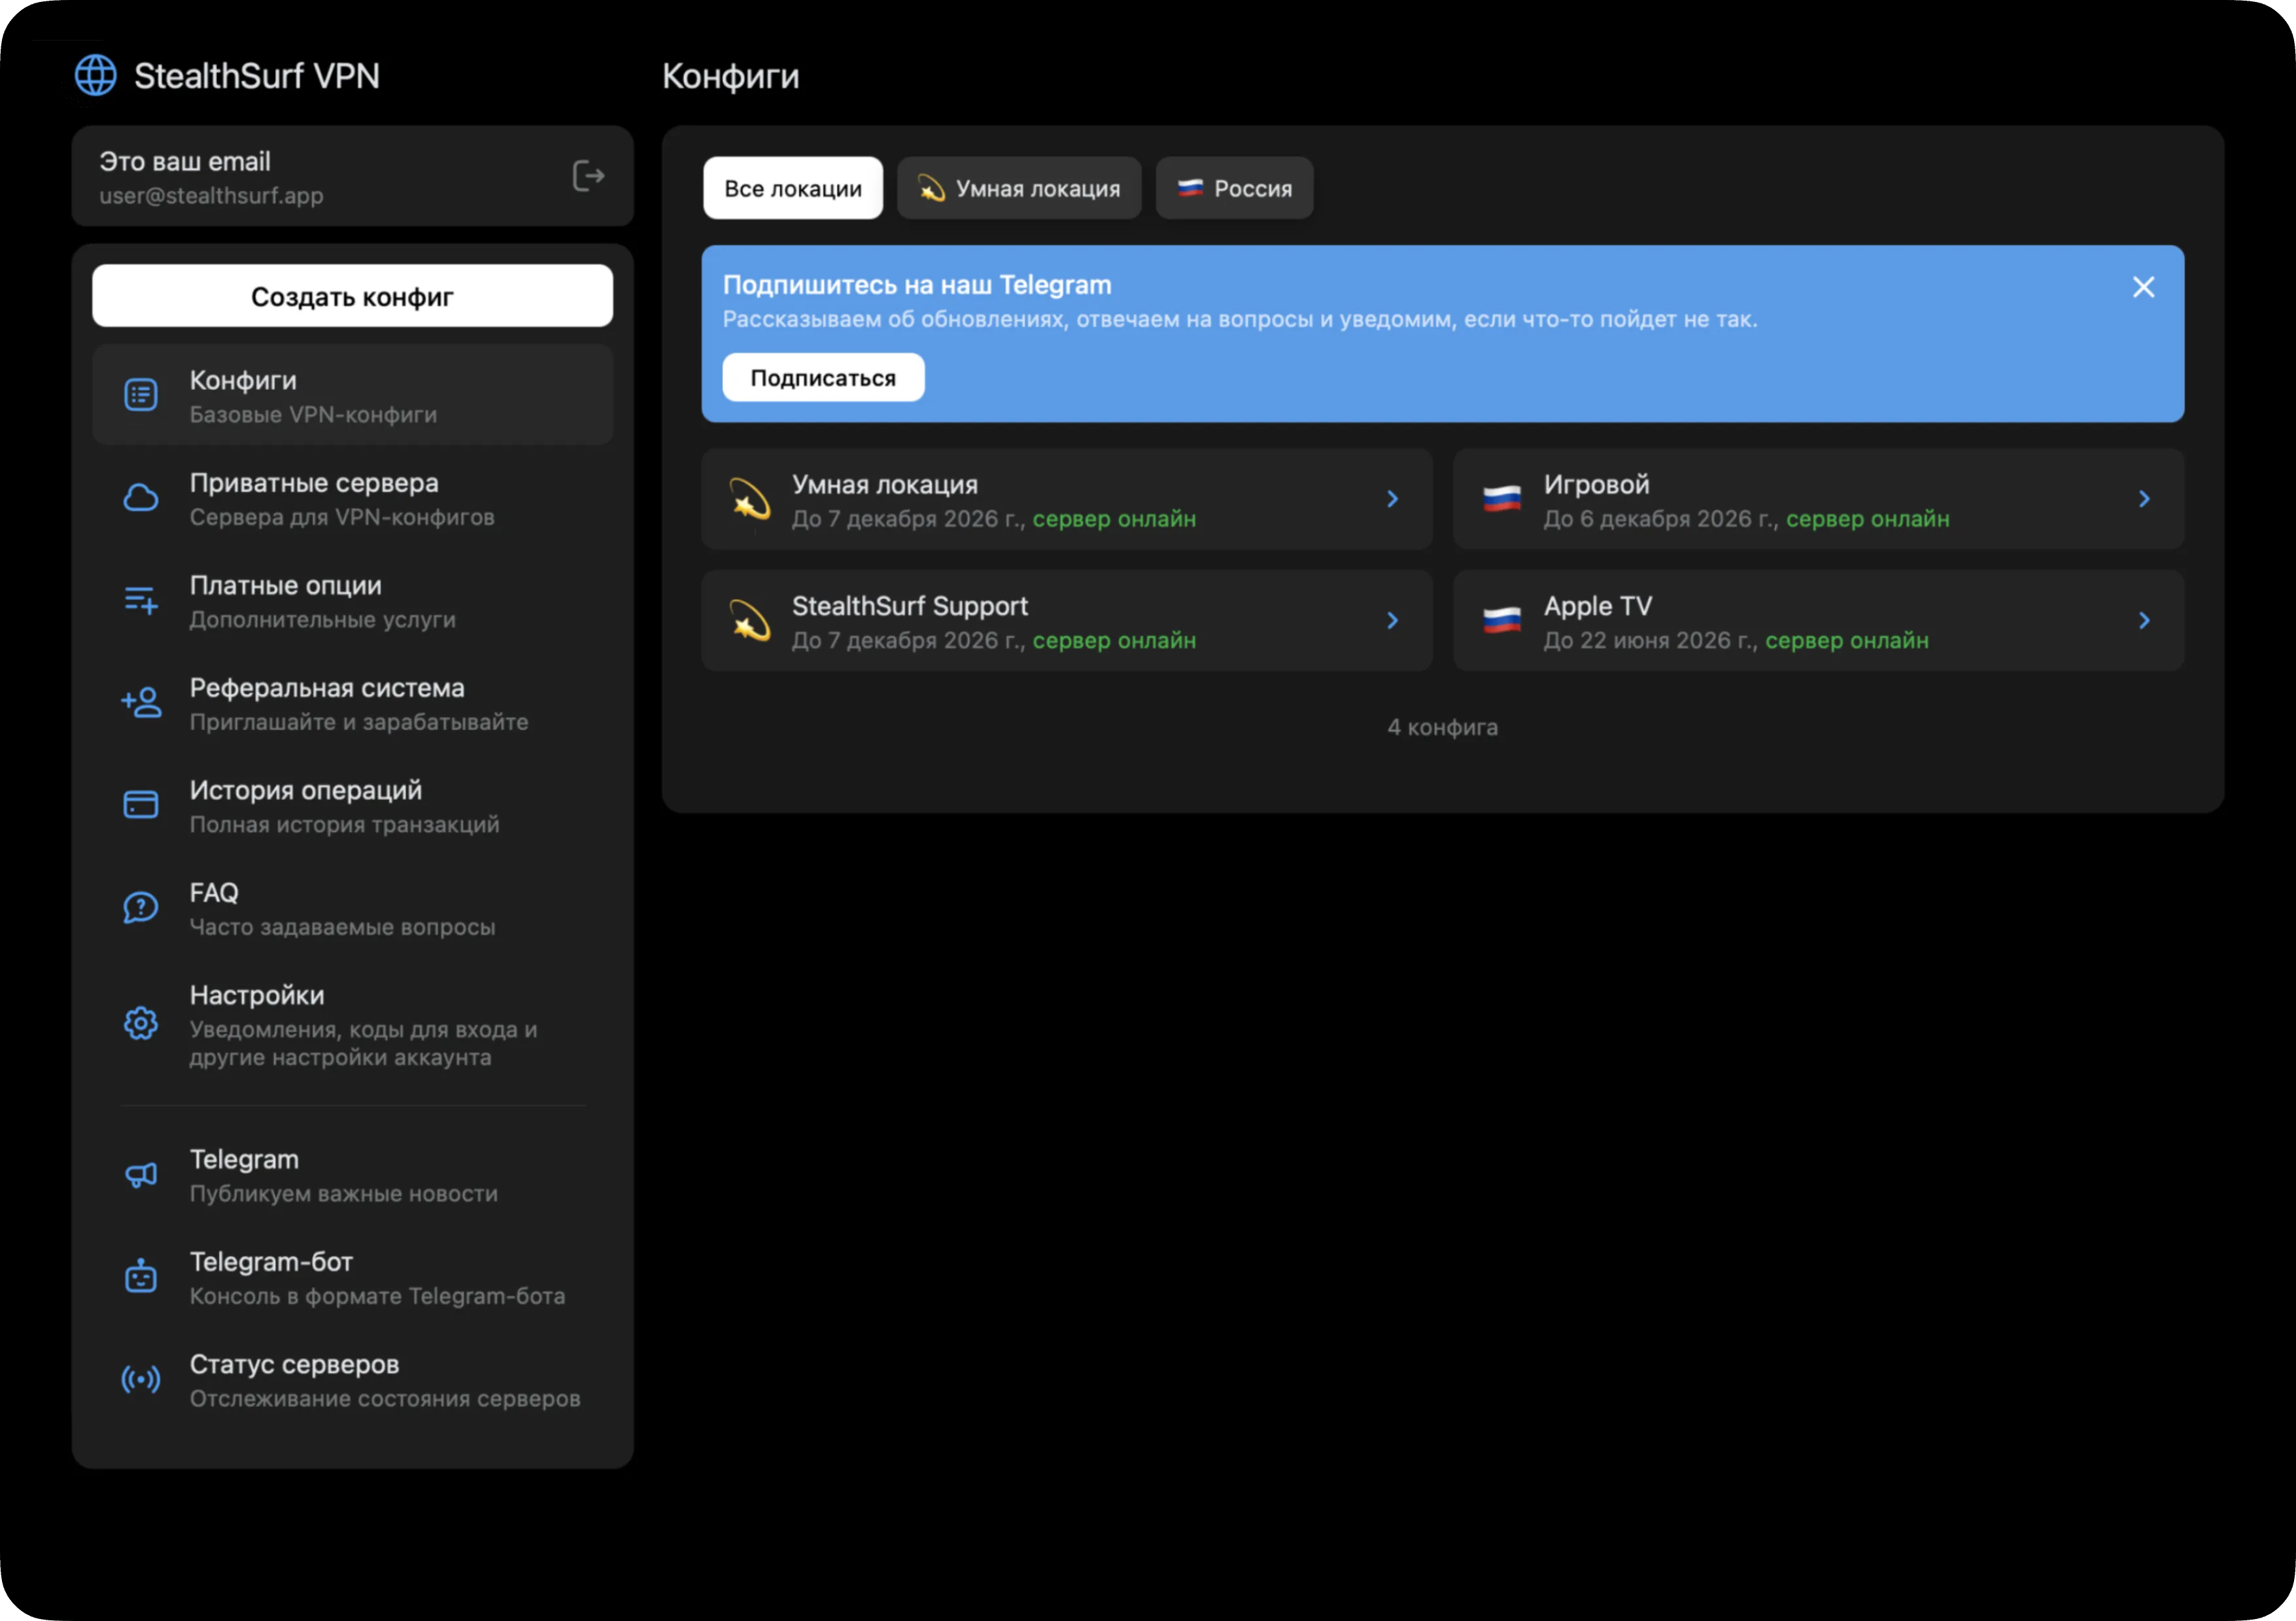Viewport: 2296px width, 1621px height.
Task: Dismiss the Telegram subscription banner
Action: click(x=2143, y=287)
